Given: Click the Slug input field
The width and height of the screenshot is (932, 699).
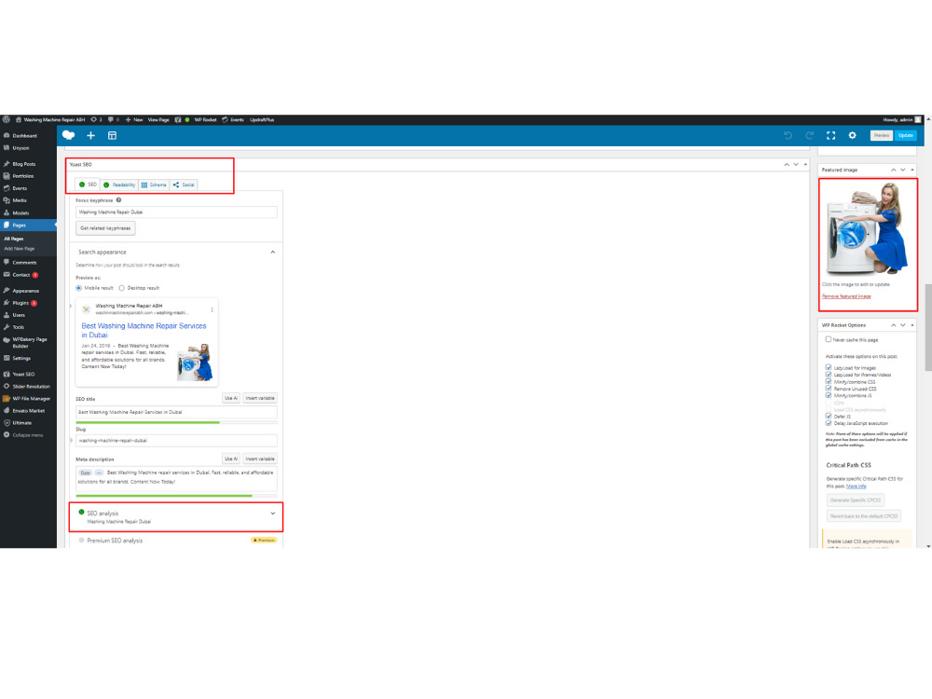Looking at the screenshot, I should coord(176,441).
